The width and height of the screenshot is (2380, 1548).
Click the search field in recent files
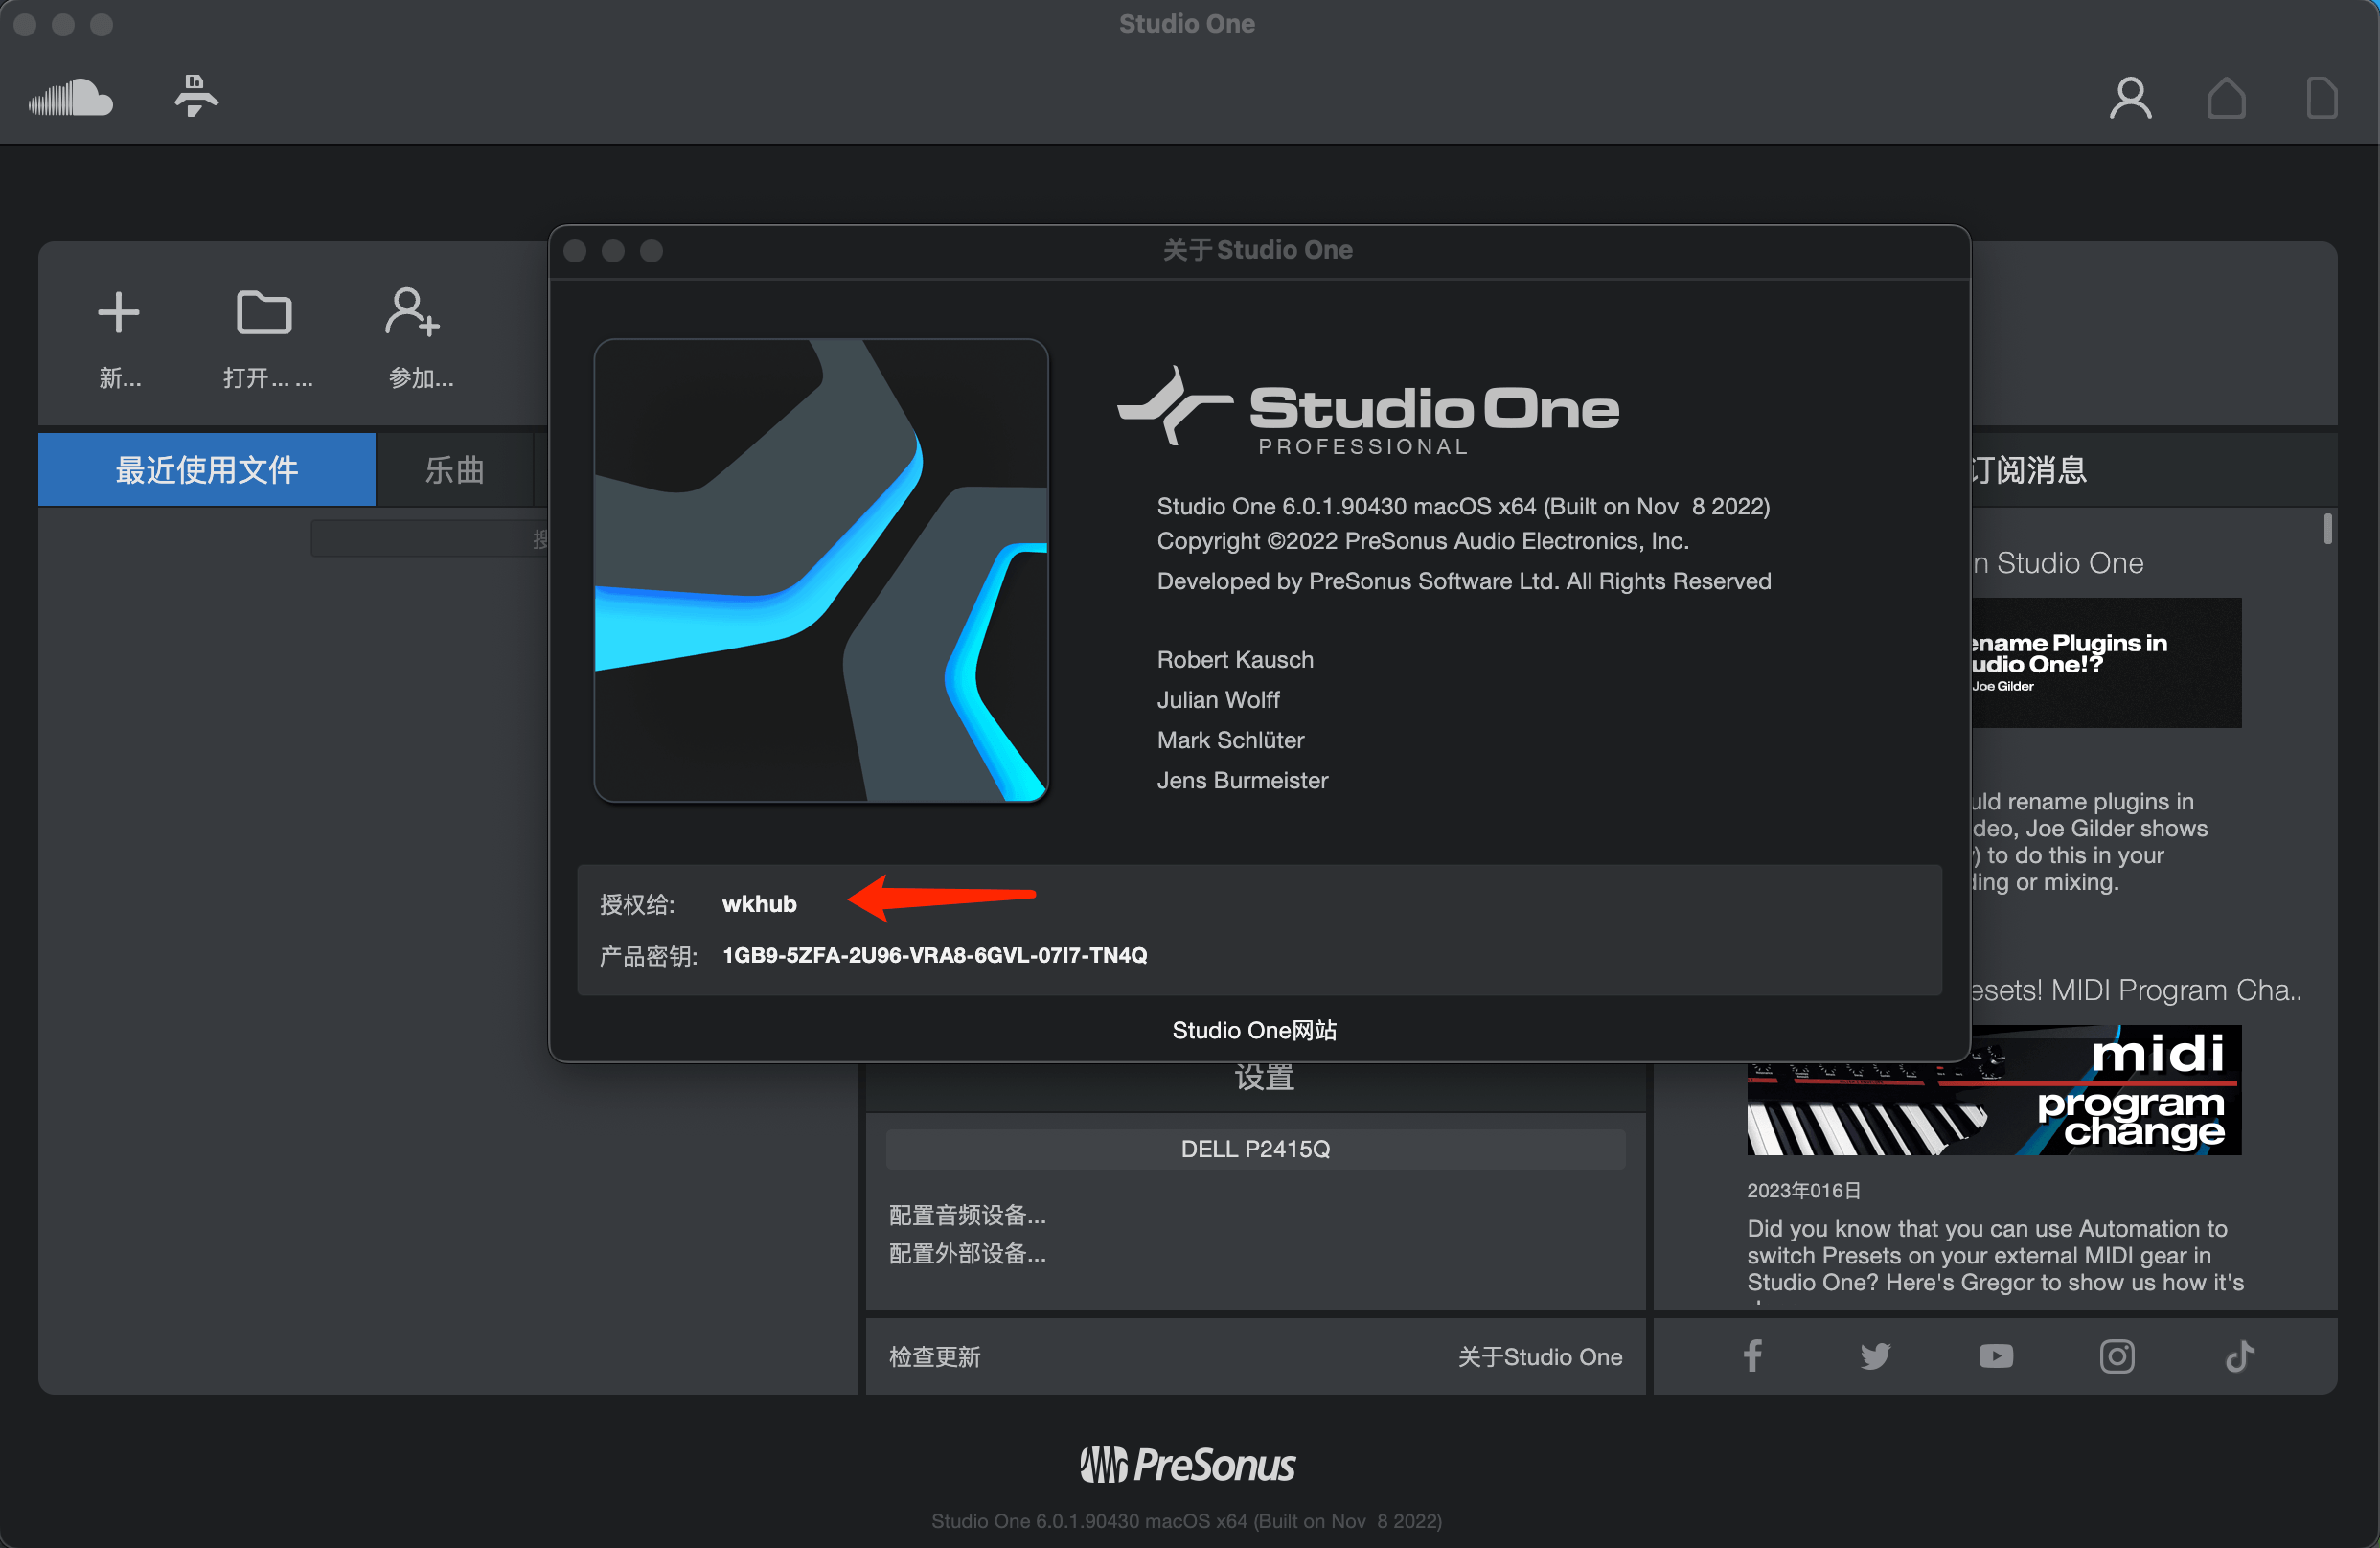[x=430, y=538]
